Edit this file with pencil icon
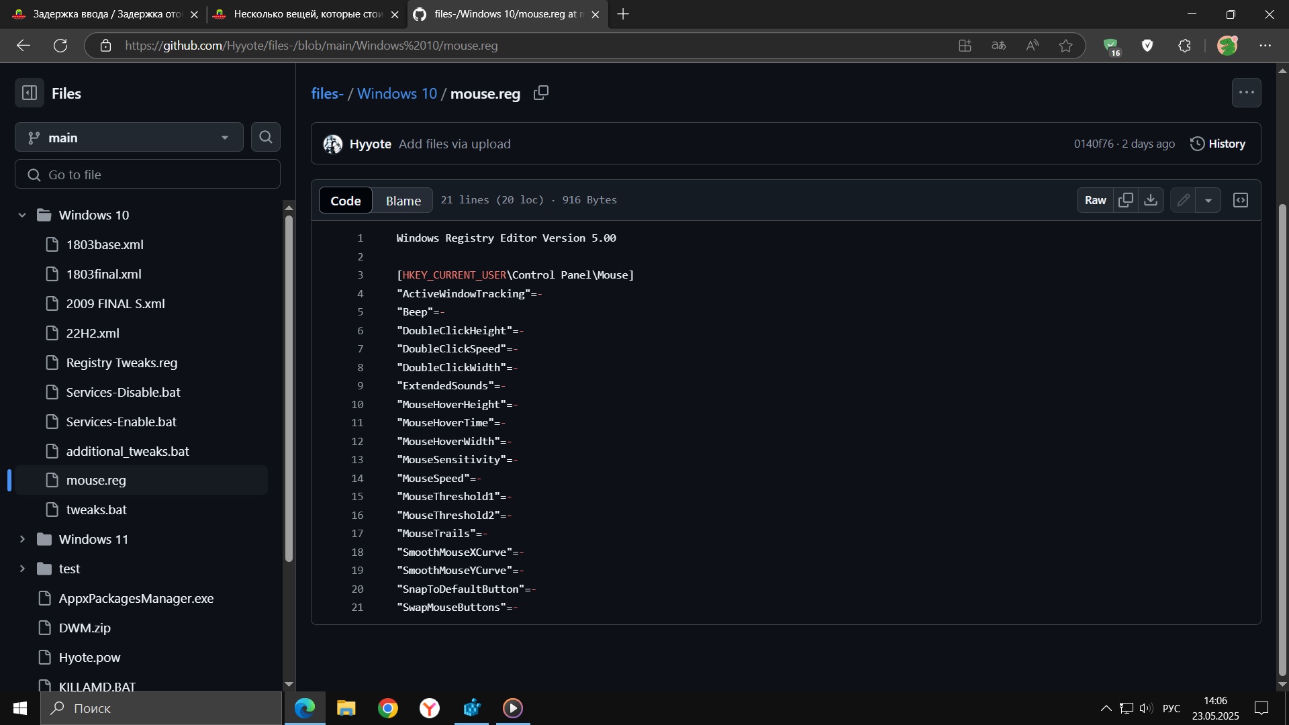 [1183, 200]
